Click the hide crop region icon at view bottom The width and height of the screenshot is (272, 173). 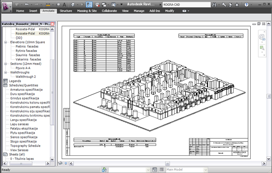[60, 164]
